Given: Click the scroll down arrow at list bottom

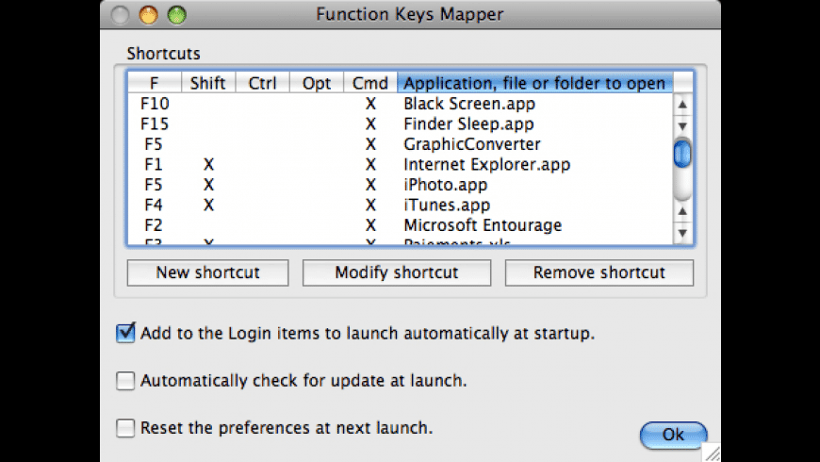Looking at the screenshot, I should click(682, 231).
